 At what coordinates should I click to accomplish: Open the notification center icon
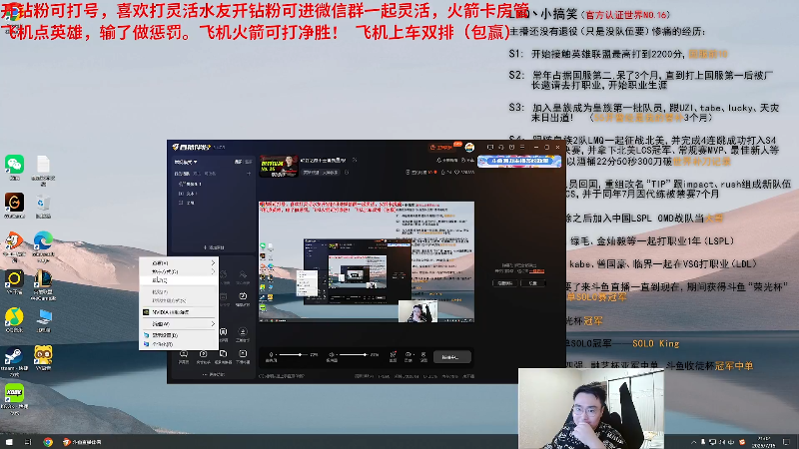coord(787,442)
